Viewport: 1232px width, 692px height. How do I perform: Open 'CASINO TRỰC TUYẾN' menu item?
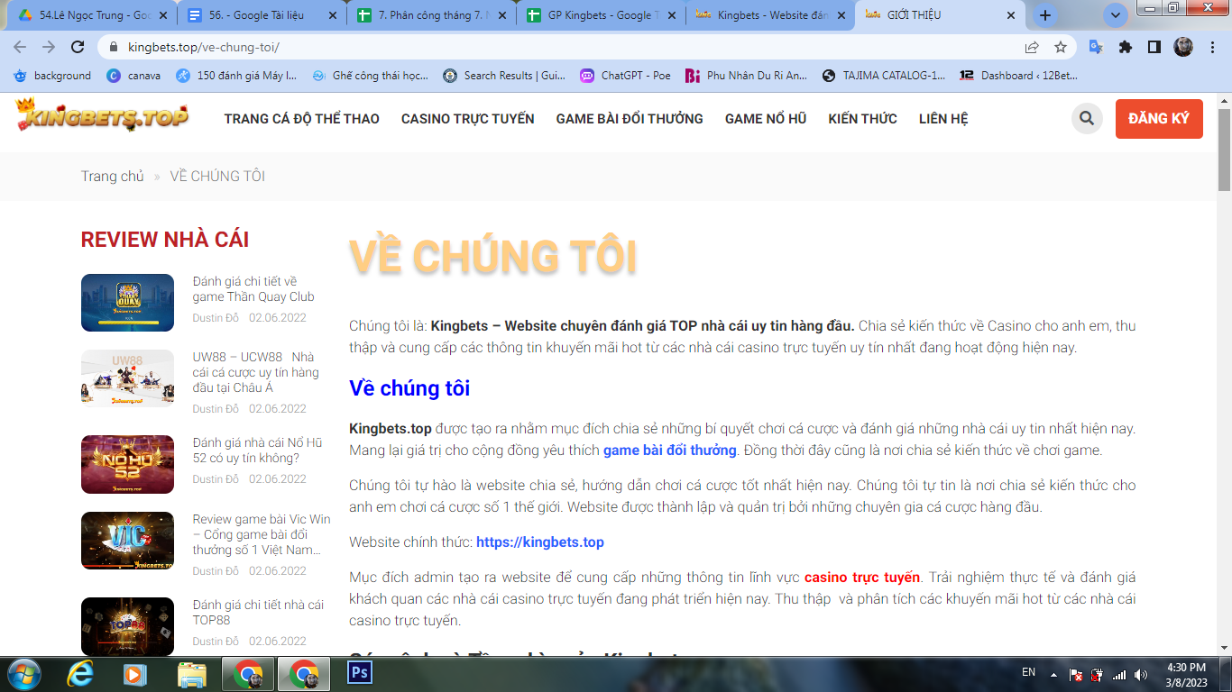pyautogui.click(x=468, y=119)
